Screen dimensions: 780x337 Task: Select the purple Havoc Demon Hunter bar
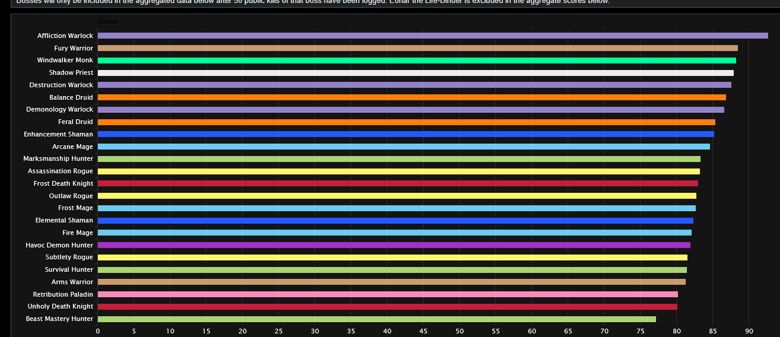coord(394,245)
